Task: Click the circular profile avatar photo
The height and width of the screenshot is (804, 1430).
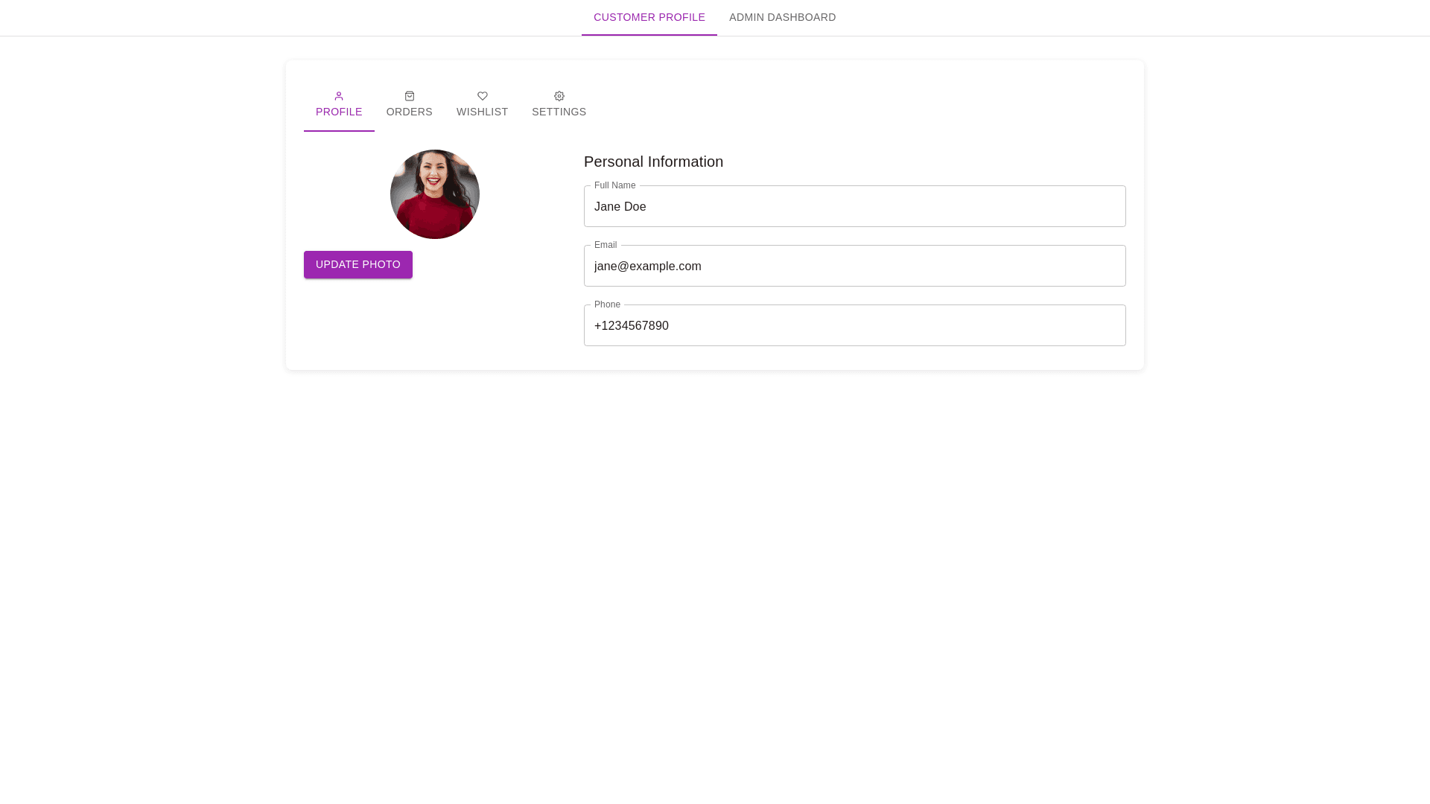Action: (x=435, y=194)
